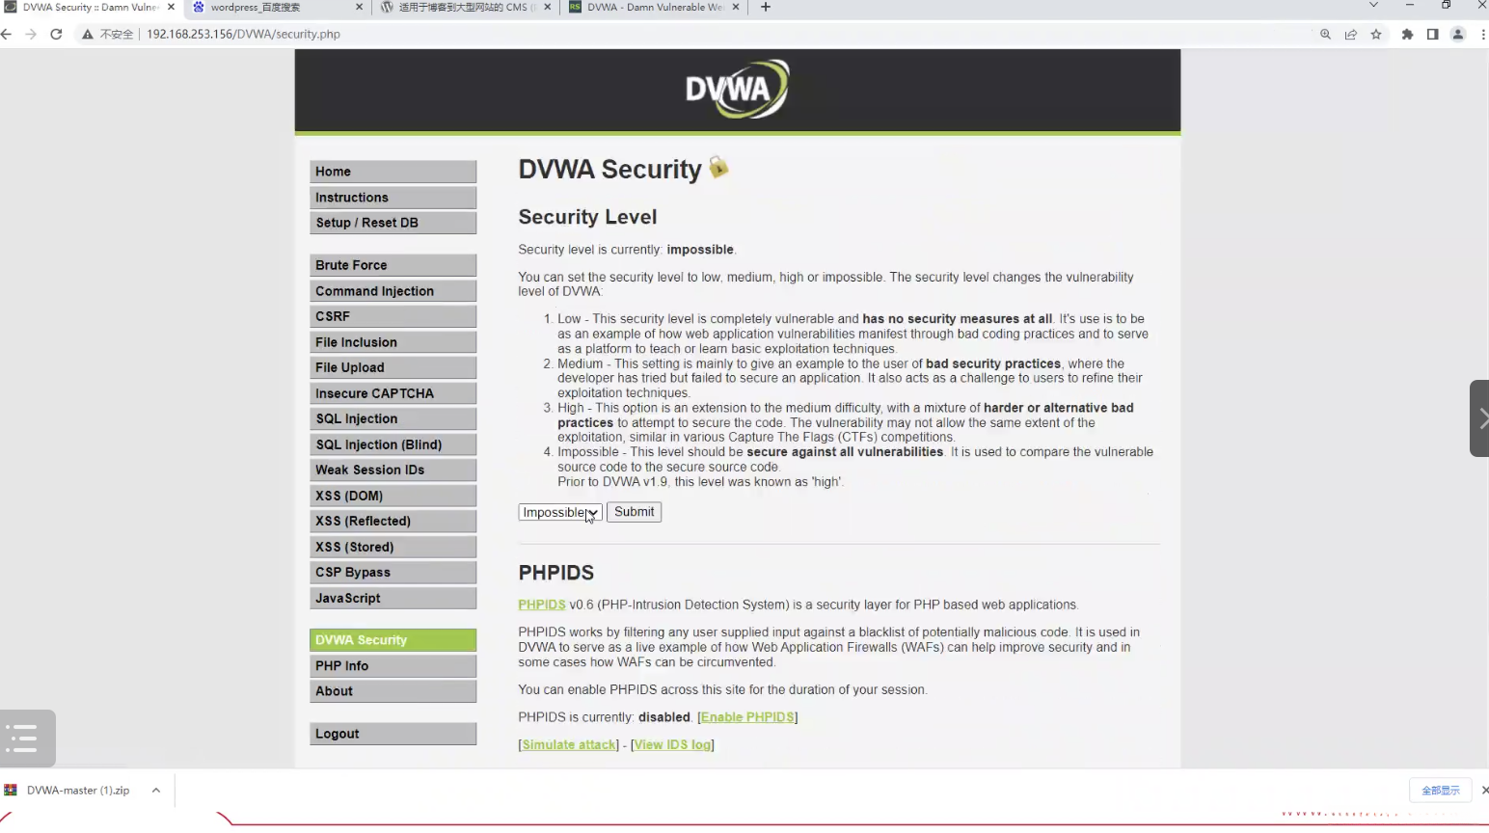Open the tab search chevron
This screenshot has width=1489, height=833.
(1373, 6)
